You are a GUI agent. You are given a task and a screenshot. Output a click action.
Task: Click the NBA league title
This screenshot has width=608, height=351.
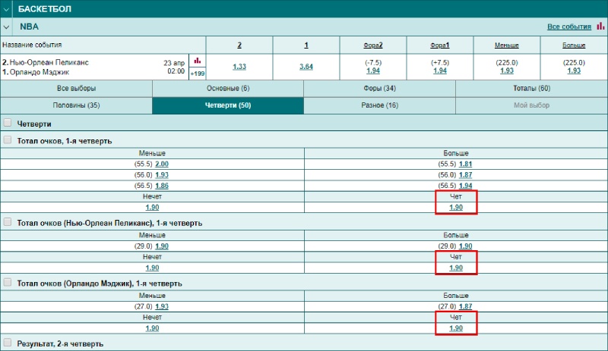pos(29,27)
